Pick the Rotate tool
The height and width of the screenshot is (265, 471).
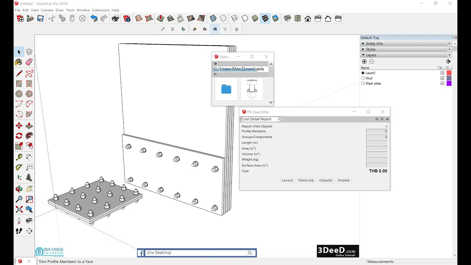click(x=19, y=136)
